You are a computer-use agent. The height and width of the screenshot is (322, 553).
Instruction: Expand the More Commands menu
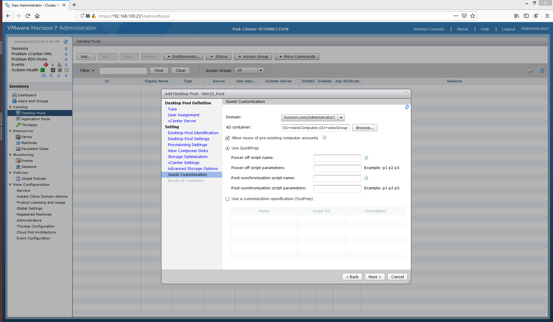pyautogui.click(x=297, y=57)
